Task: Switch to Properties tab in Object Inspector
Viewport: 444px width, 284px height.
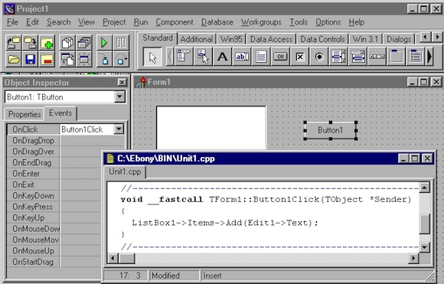Action: click(x=24, y=114)
